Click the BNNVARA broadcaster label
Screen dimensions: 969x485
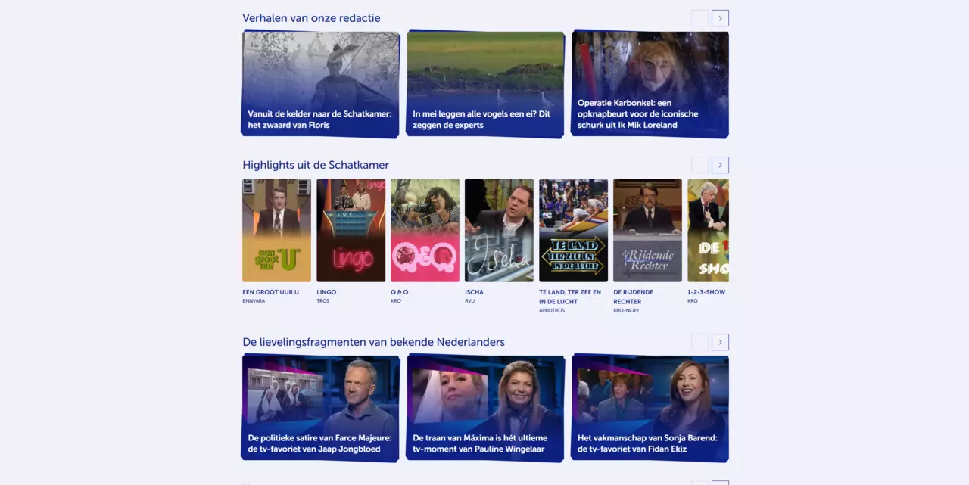click(254, 301)
